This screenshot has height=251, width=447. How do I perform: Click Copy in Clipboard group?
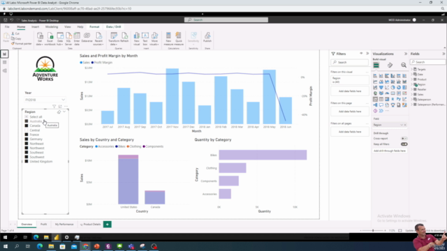[x=16, y=38]
